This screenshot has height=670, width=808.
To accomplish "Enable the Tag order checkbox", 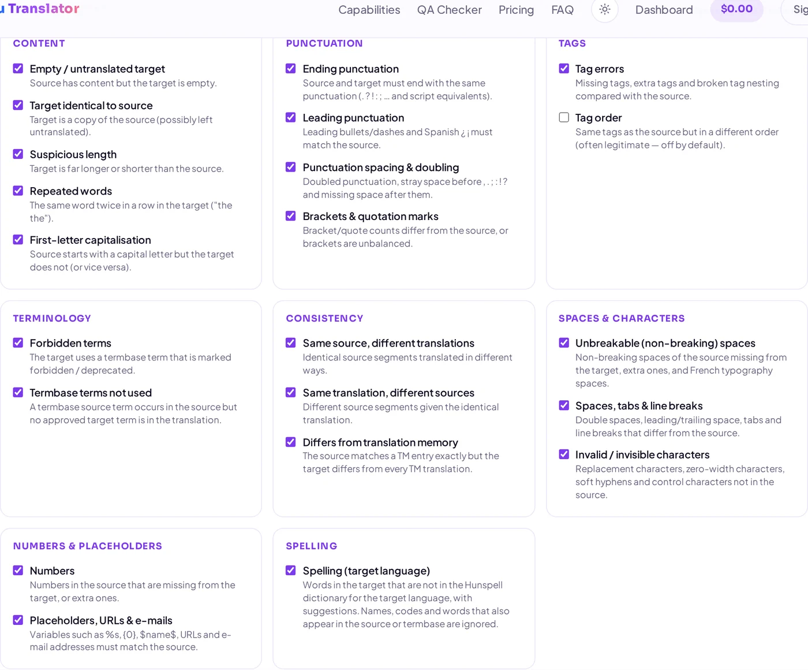I will point(564,117).
